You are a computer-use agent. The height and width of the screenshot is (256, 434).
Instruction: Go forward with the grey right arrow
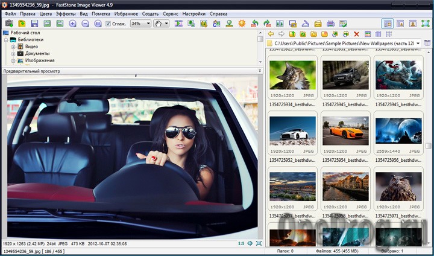[281, 34]
